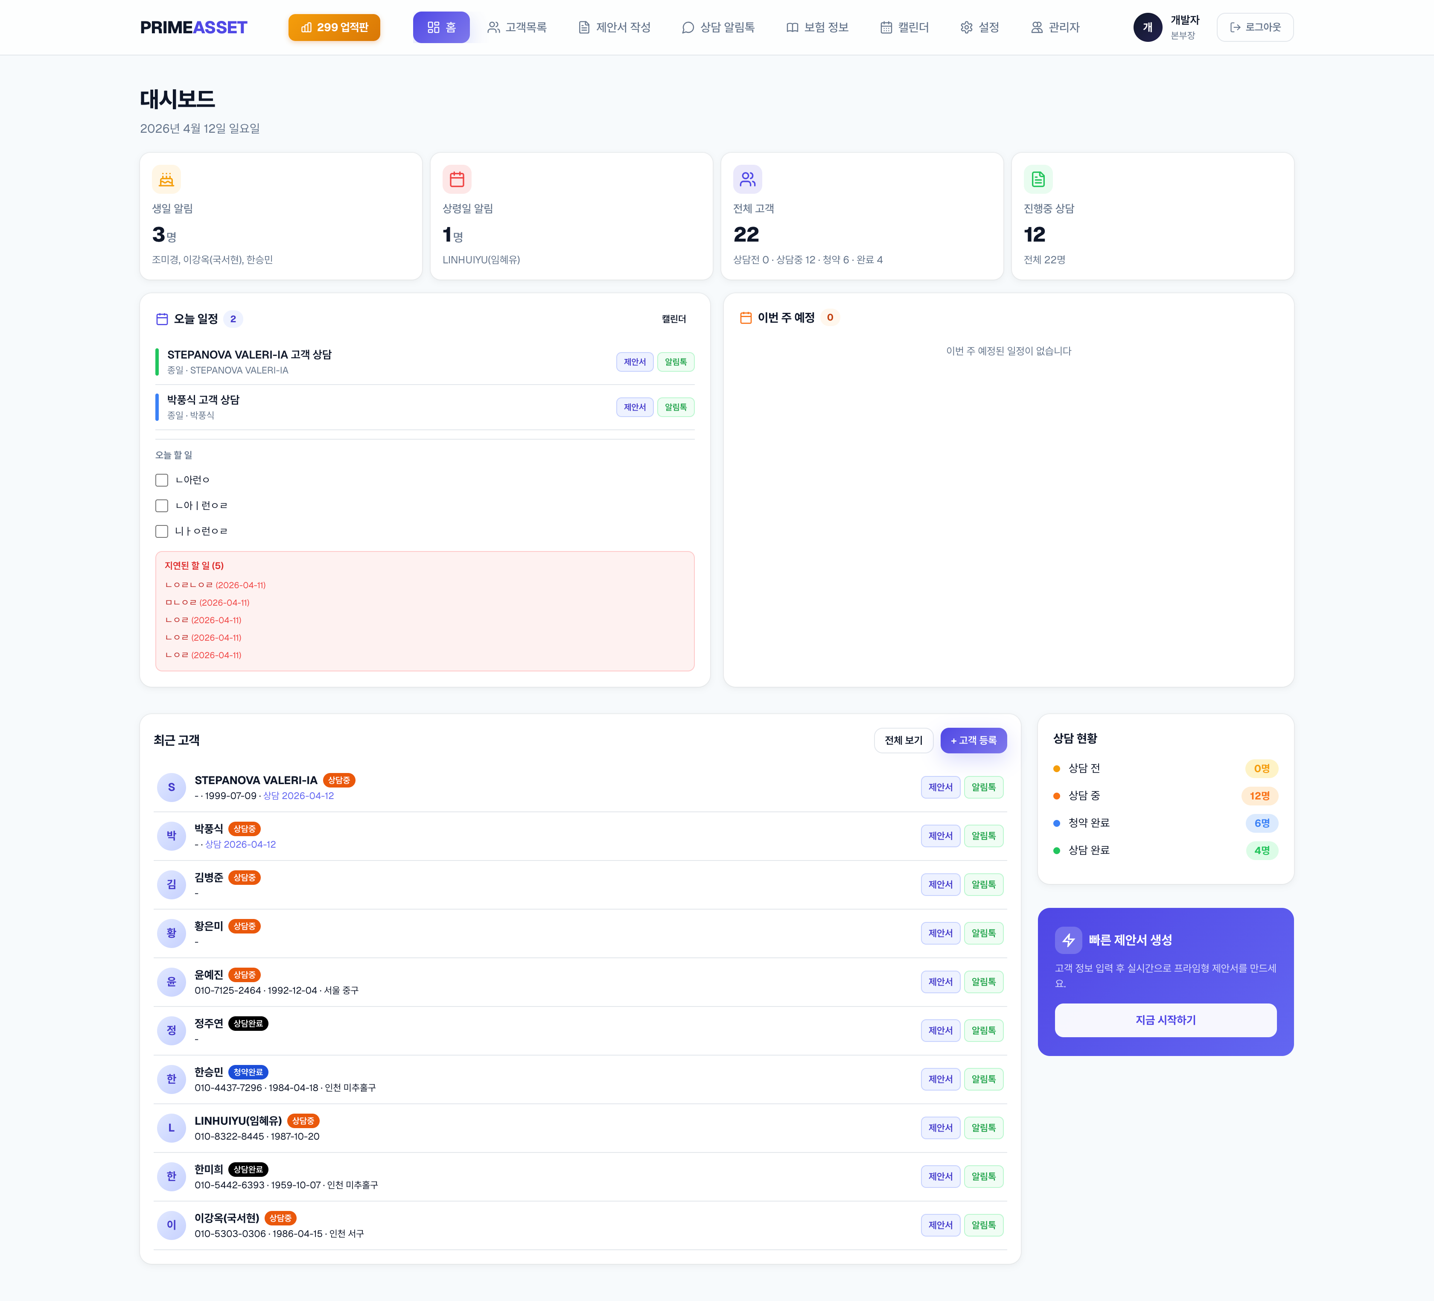Viewport: 1434px width, 1301px height.
Task: Open 캘린더 from the top navigation
Action: click(904, 27)
